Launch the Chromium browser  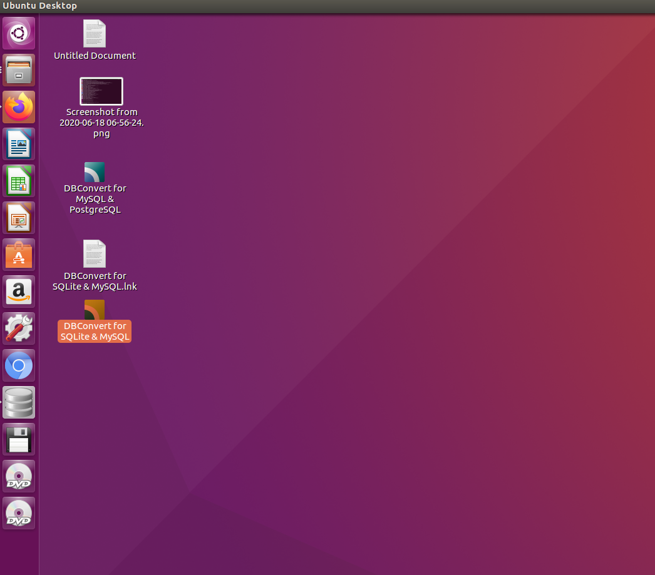[x=19, y=365]
